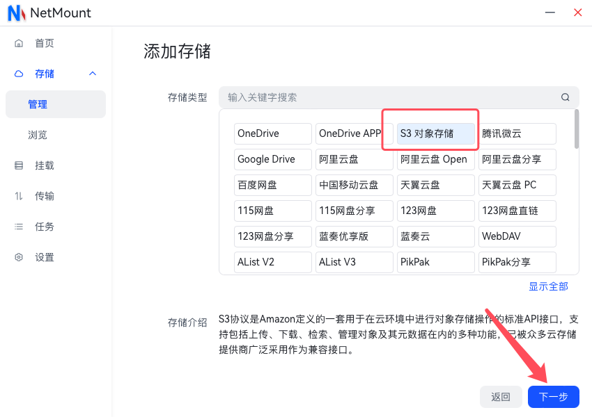Select 腾讯微云 storage type
This screenshot has height=417, width=592.
click(x=517, y=133)
